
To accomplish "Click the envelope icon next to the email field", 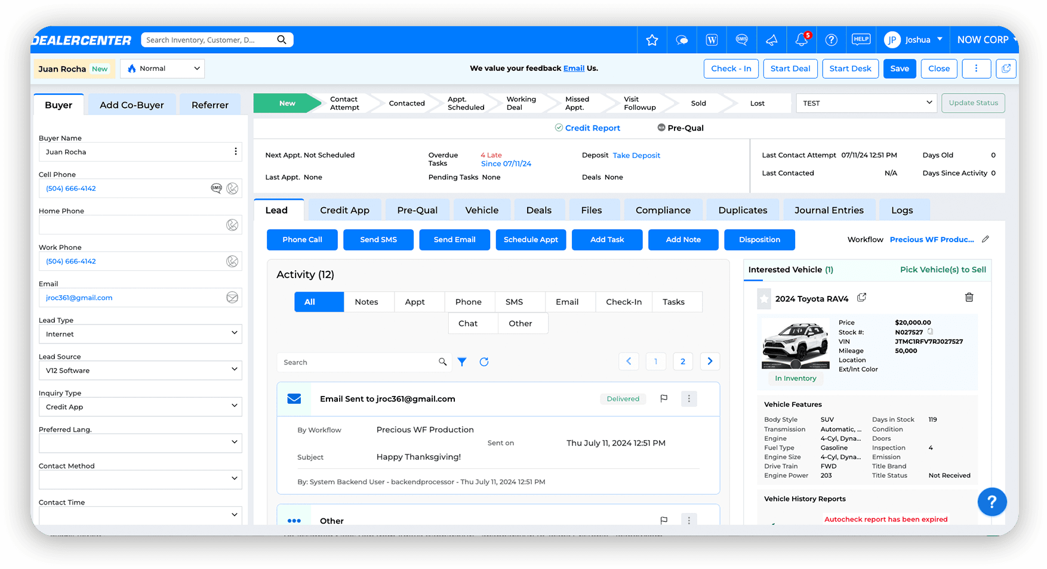I will tap(232, 297).
